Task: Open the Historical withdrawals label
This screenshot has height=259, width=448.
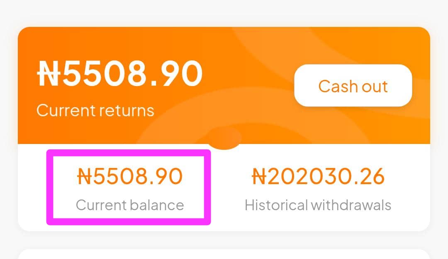Action: (x=318, y=205)
